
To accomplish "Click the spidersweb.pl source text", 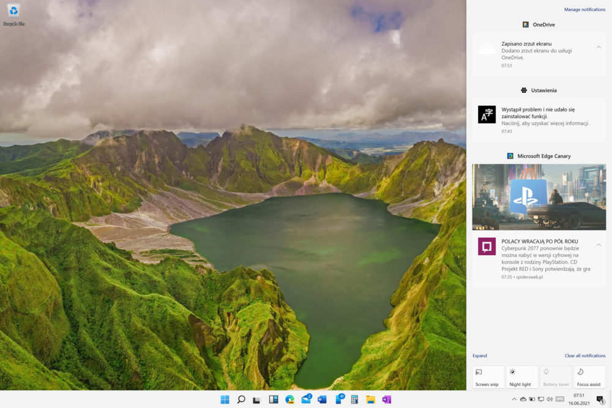I will pos(529,277).
